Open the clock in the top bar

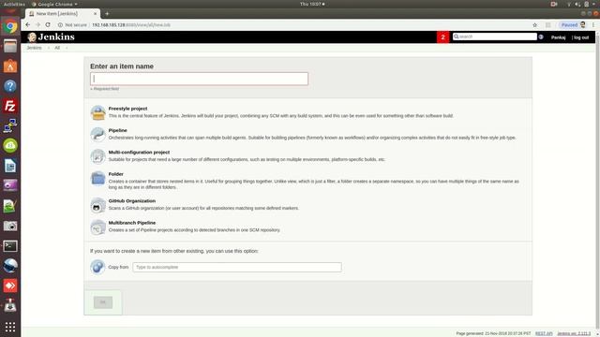pyautogui.click(x=312, y=4)
